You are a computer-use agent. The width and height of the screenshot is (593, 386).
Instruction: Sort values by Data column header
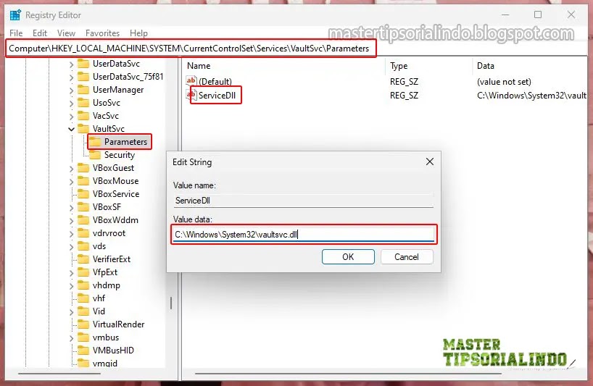tap(486, 66)
